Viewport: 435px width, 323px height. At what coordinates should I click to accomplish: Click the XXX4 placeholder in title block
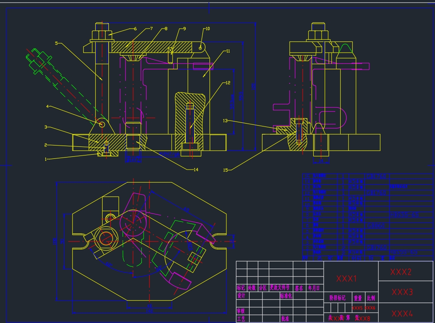pos(402,313)
